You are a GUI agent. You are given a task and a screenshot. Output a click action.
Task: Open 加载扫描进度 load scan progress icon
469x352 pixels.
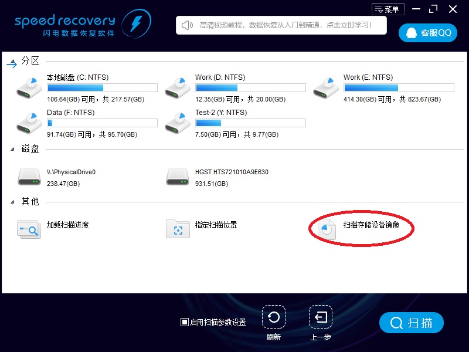[28, 228]
